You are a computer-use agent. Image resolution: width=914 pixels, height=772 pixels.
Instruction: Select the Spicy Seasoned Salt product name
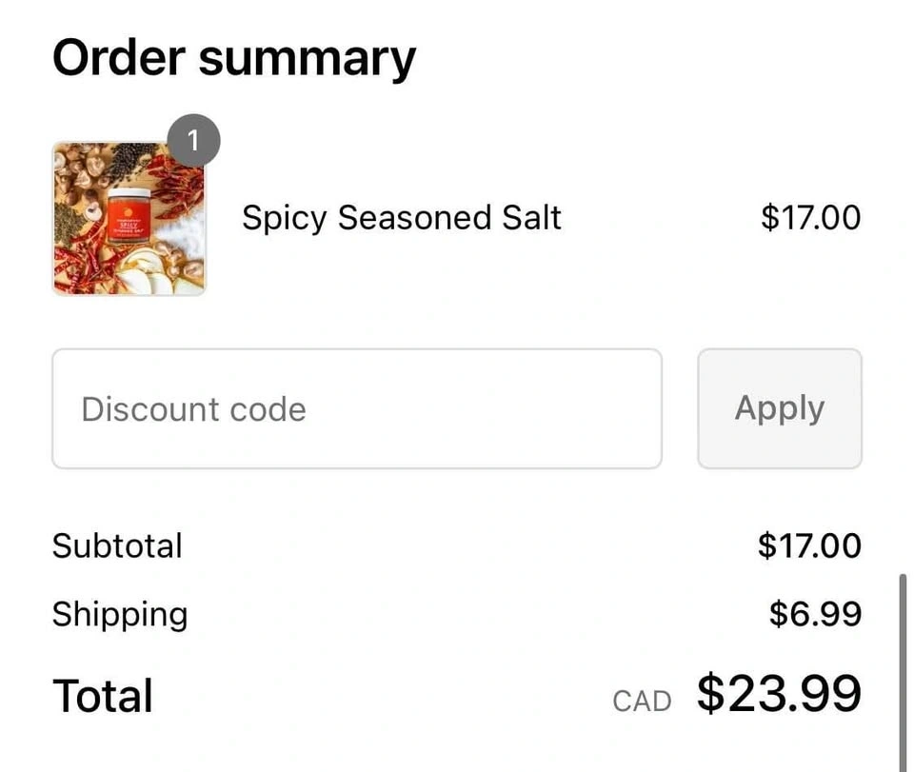click(401, 218)
